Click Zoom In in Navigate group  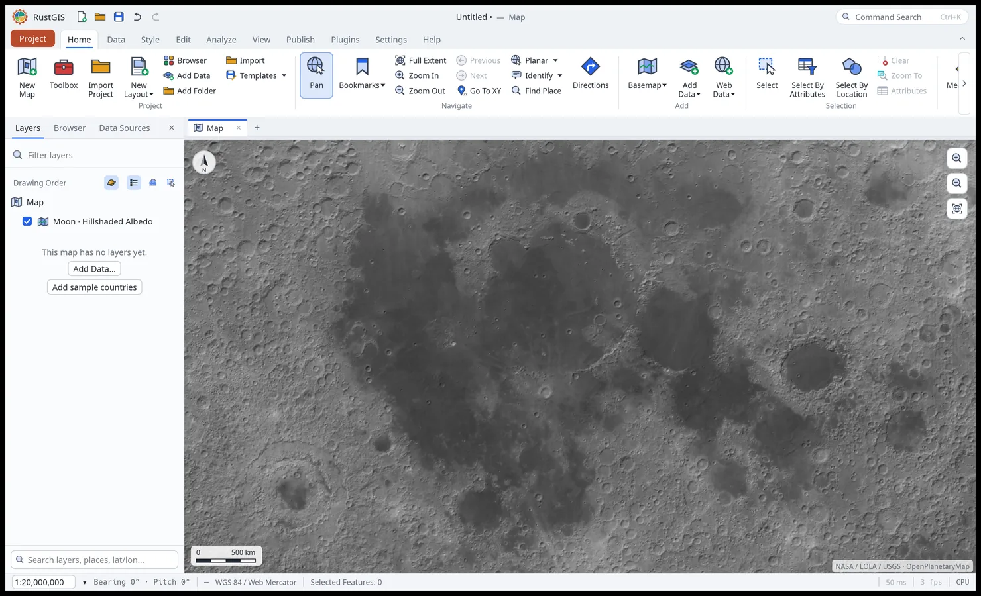click(x=417, y=75)
